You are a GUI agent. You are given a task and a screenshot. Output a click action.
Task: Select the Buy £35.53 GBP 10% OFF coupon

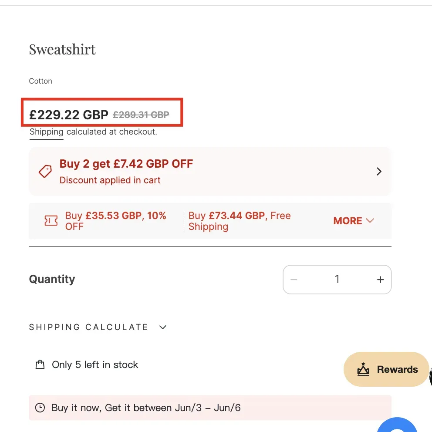(x=115, y=221)
